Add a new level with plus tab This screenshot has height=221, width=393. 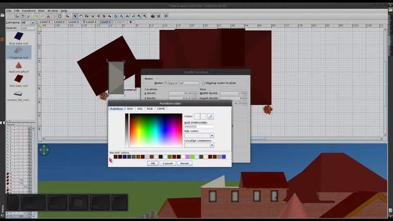(131, 22)
